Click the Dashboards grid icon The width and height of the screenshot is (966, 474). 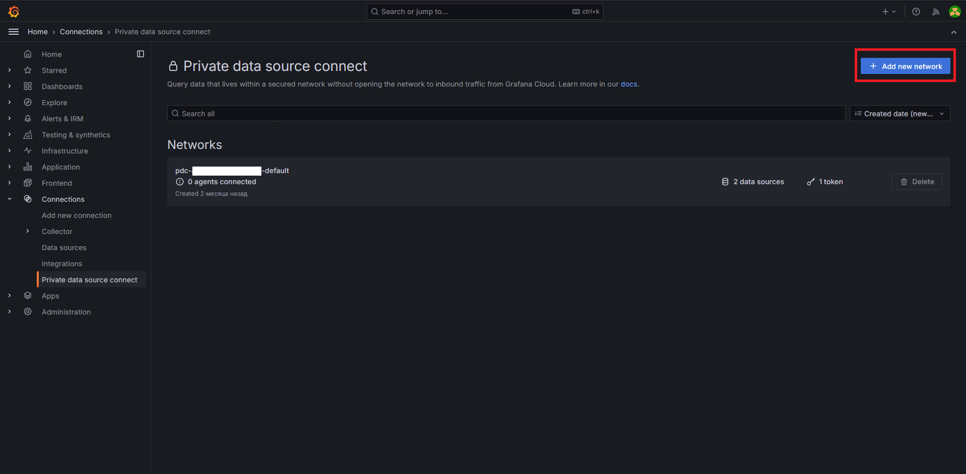click(28, 86)
